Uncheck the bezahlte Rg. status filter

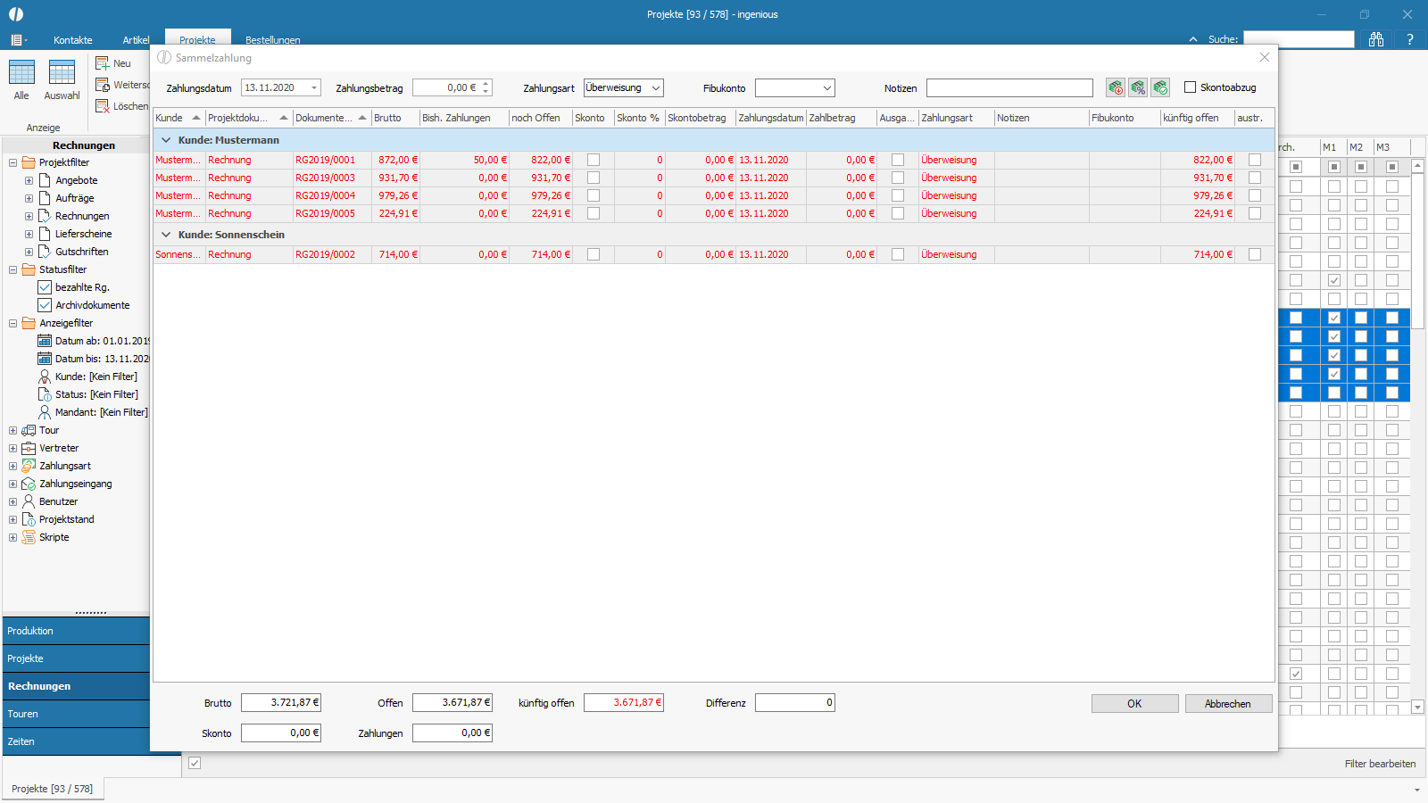click(x=45, y=287)
